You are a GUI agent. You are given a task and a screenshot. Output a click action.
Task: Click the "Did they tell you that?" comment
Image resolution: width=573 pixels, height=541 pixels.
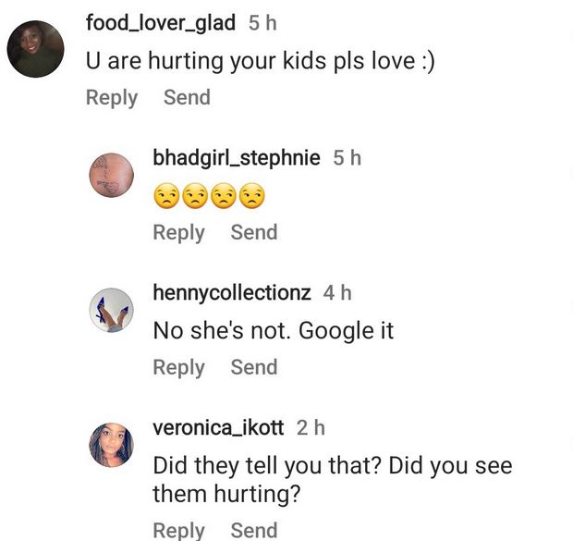pyautogui.click(x=332, y=479)
